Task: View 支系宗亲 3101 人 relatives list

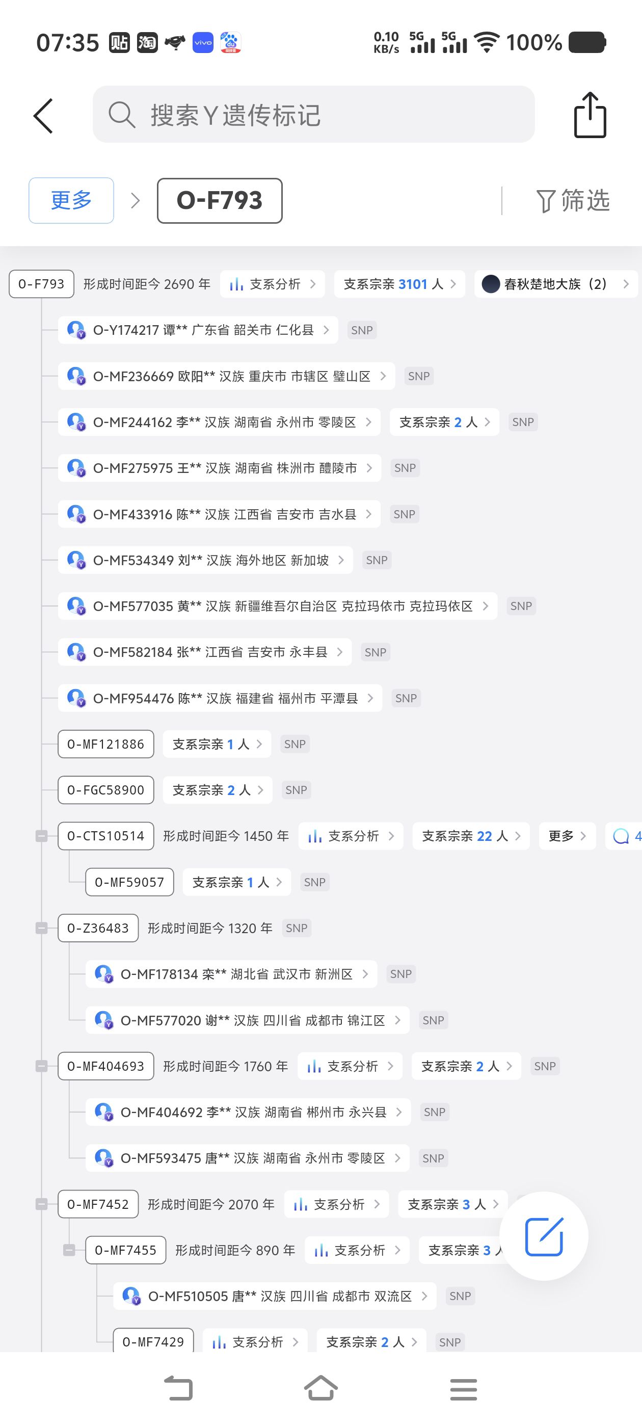Action: pyautogui.click(x=399, y=284)
